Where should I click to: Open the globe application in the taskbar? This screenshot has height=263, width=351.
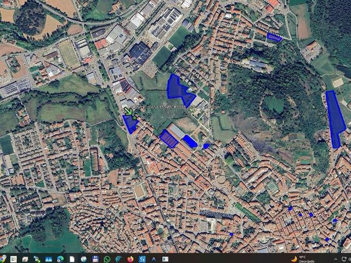point(84,259)
